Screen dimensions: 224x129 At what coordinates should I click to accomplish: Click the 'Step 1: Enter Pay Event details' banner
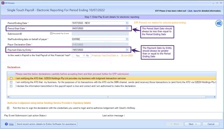(x=112, y=17)
